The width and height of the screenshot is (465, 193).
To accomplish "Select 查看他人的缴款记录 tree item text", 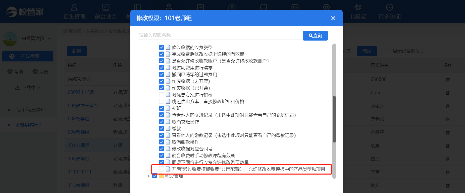I will pos(234,135).
